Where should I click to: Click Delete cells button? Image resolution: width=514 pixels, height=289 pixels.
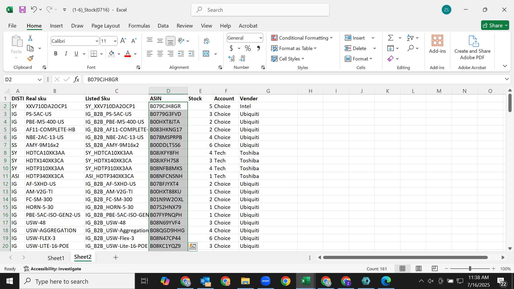(x=356, y=48)
